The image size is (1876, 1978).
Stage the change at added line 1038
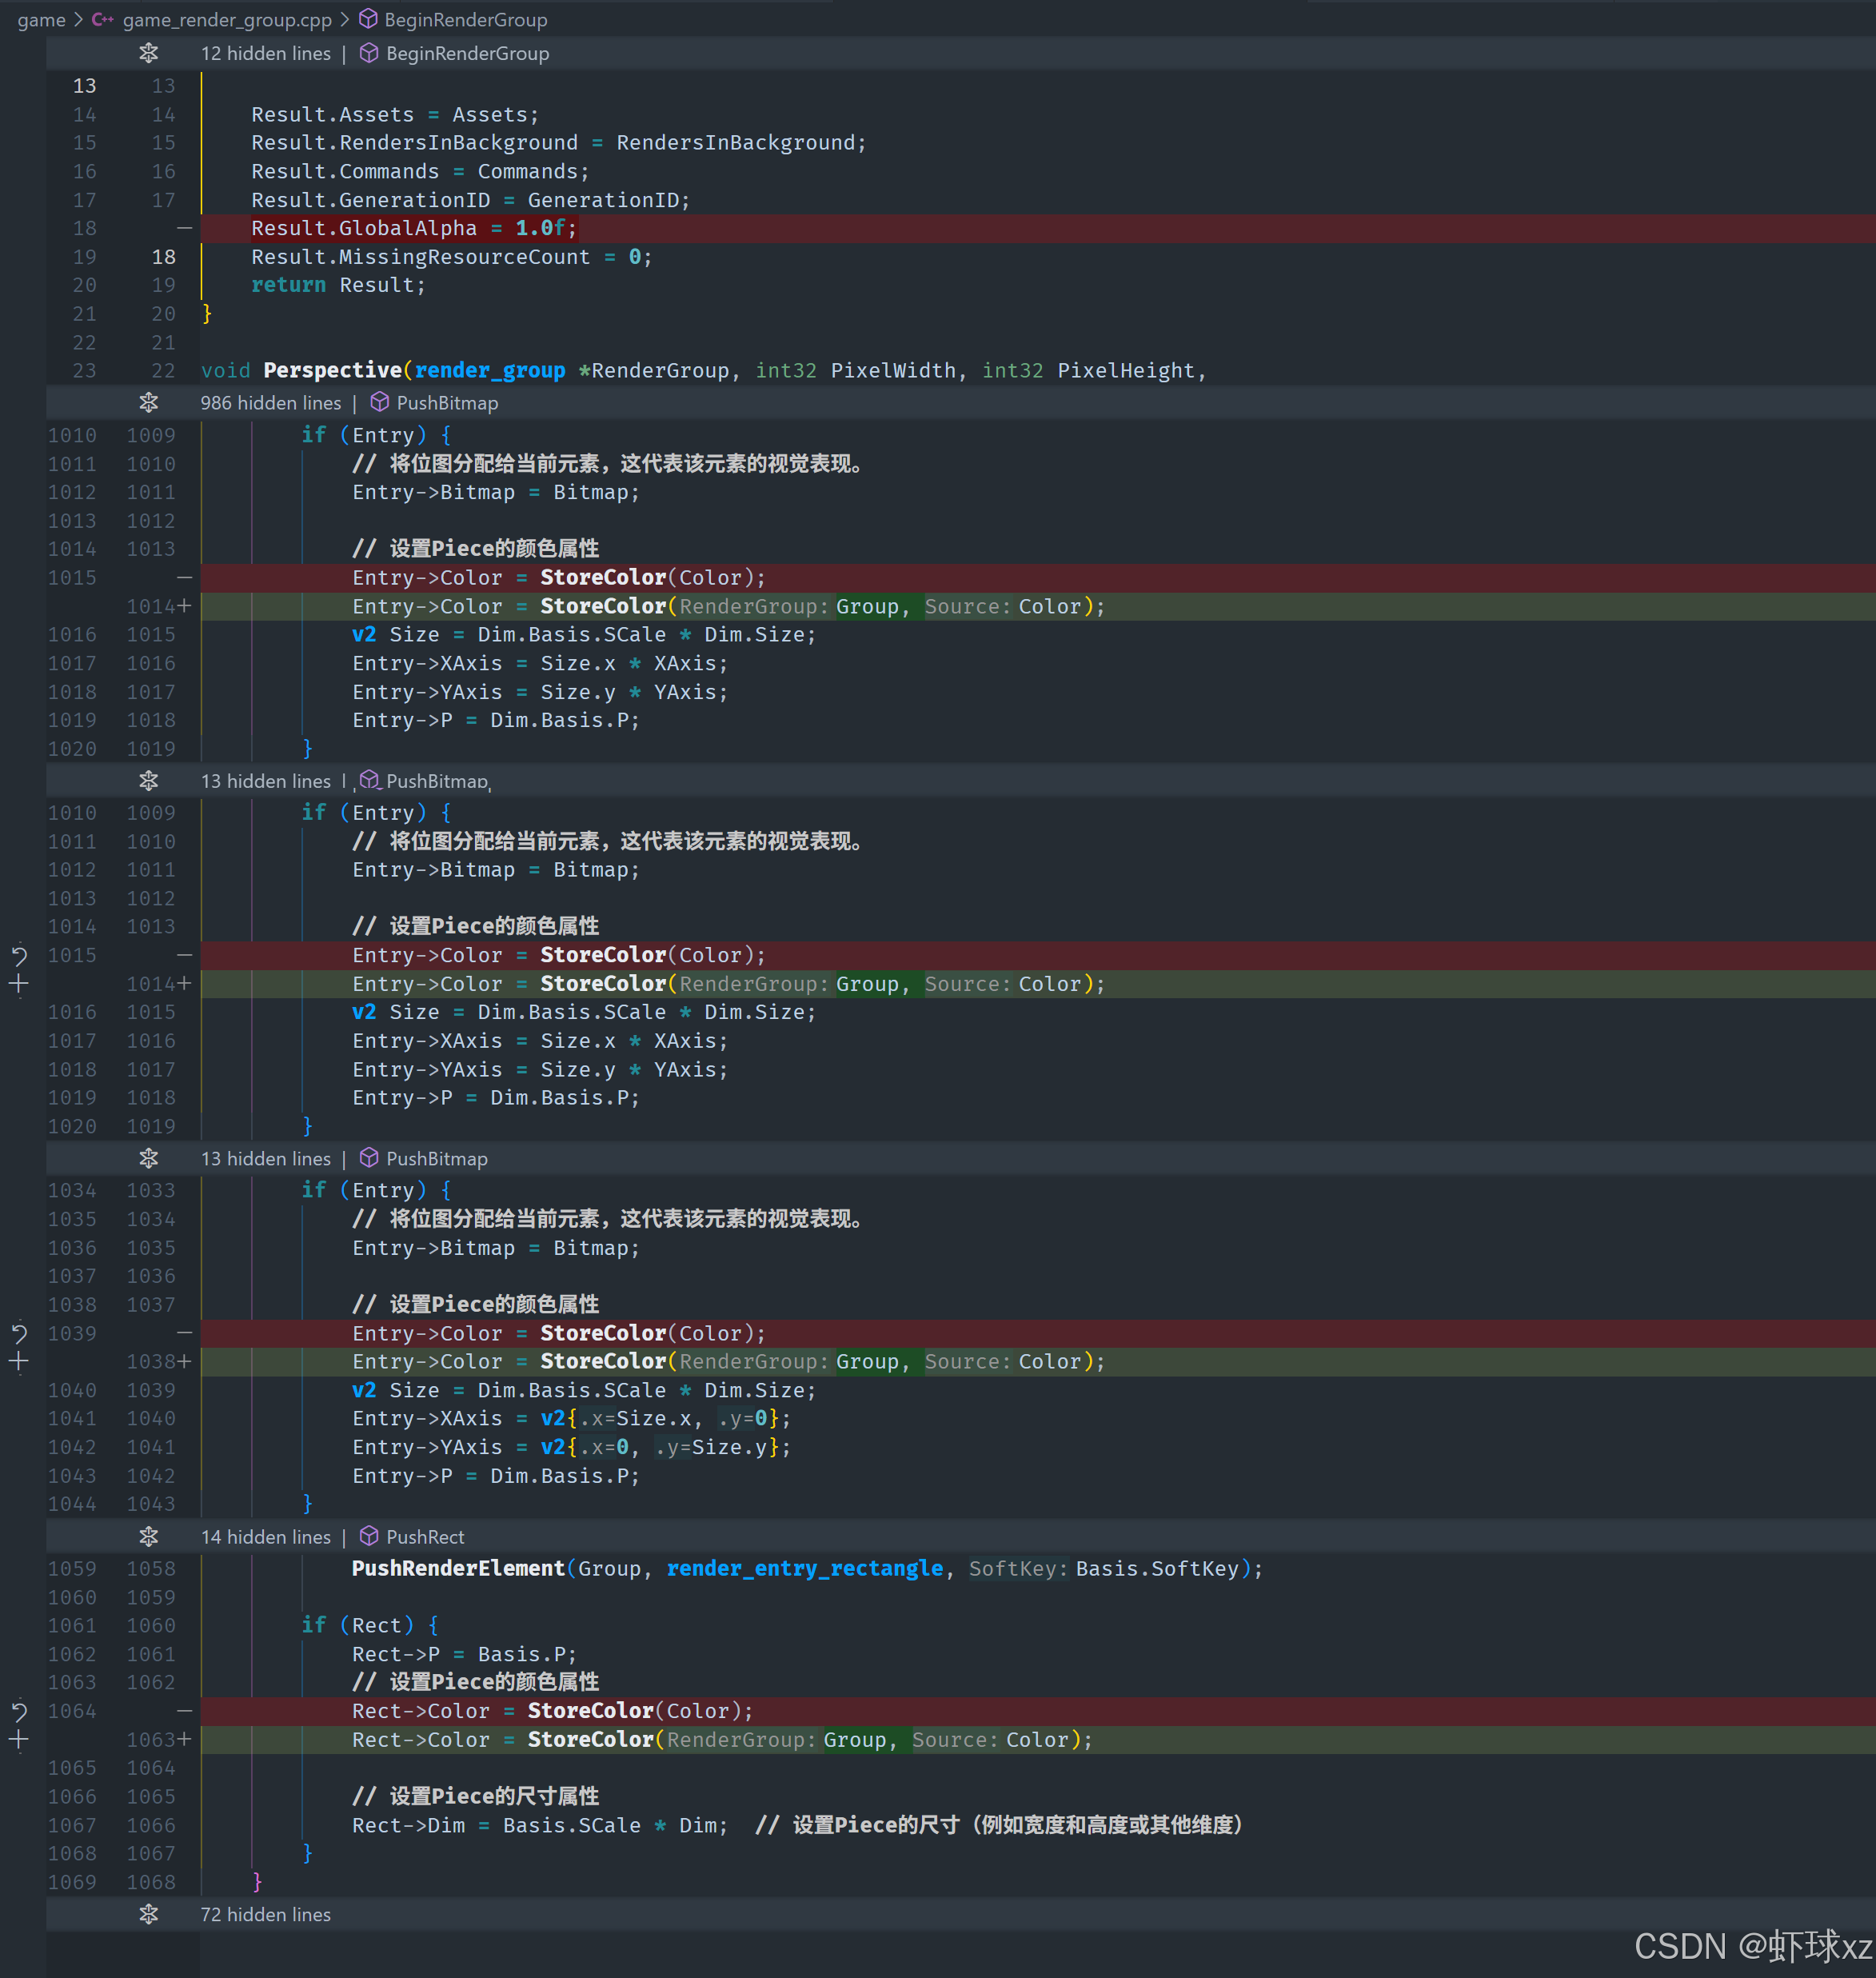coord(19,1362)
